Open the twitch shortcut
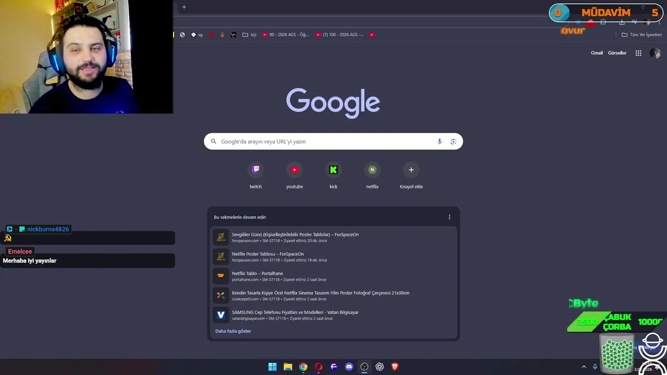The width and height of the screenshot is (667, 375). click(x=255, y=176)
